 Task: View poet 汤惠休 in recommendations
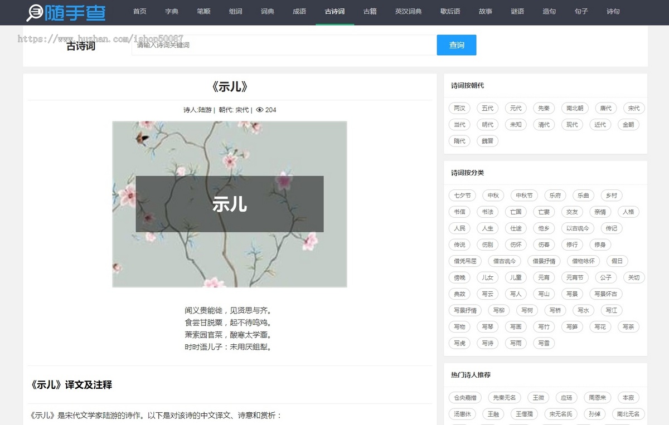point(462,414)
